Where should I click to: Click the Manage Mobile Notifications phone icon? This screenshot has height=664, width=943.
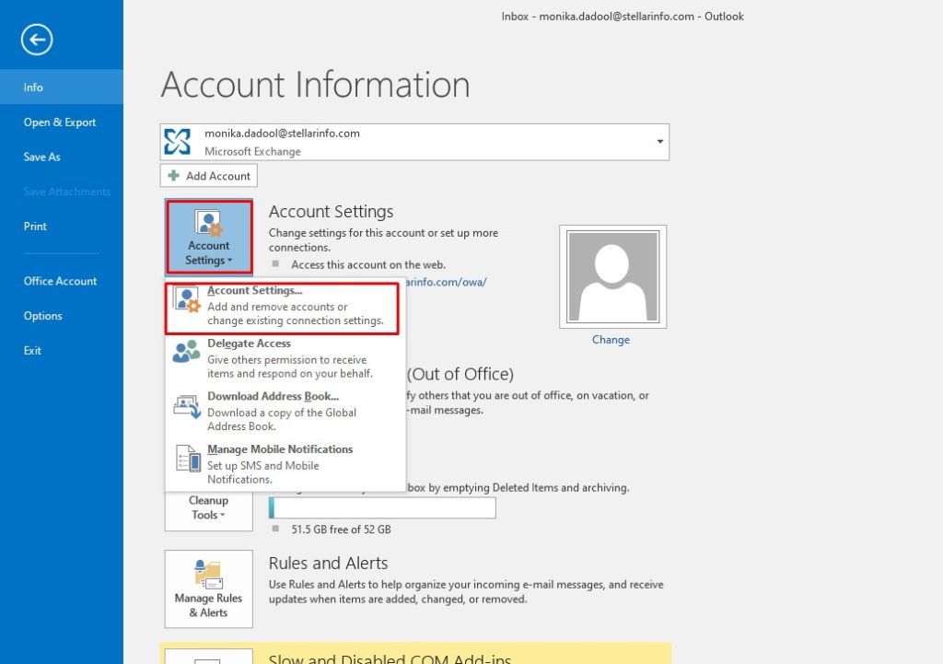(x=187, y=459)
